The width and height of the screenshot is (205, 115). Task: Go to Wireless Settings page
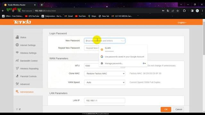point(28,53)
